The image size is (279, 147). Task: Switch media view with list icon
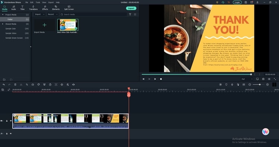tap(135, 14)
